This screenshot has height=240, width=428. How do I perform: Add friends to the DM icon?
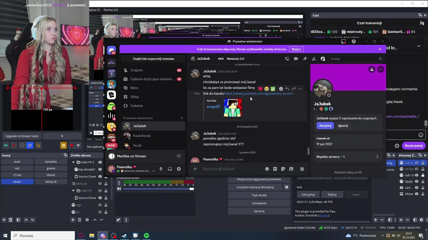click(314, 59)
